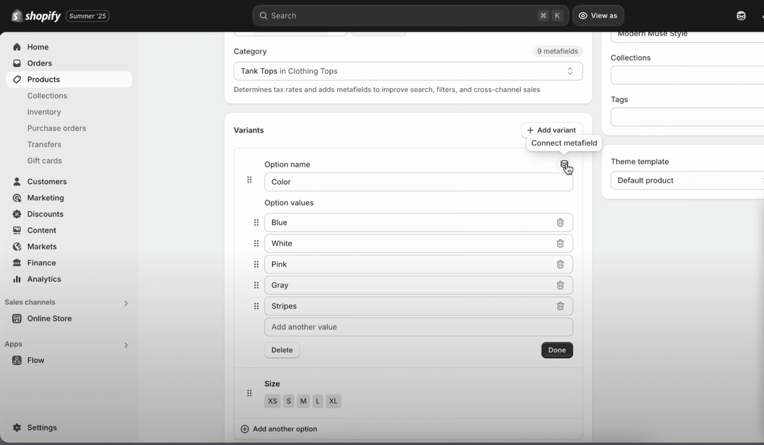The image size is (764, 445).
Task: Delete the White option value
Action: click(x=560, y=243)
